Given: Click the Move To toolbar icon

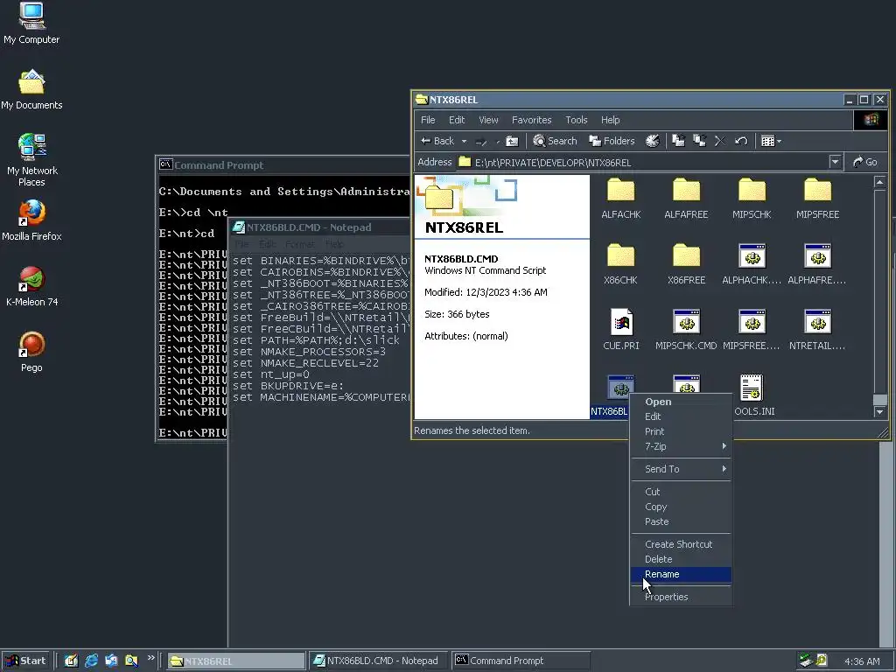Looking at the screenshot, I should click(678, 141).
